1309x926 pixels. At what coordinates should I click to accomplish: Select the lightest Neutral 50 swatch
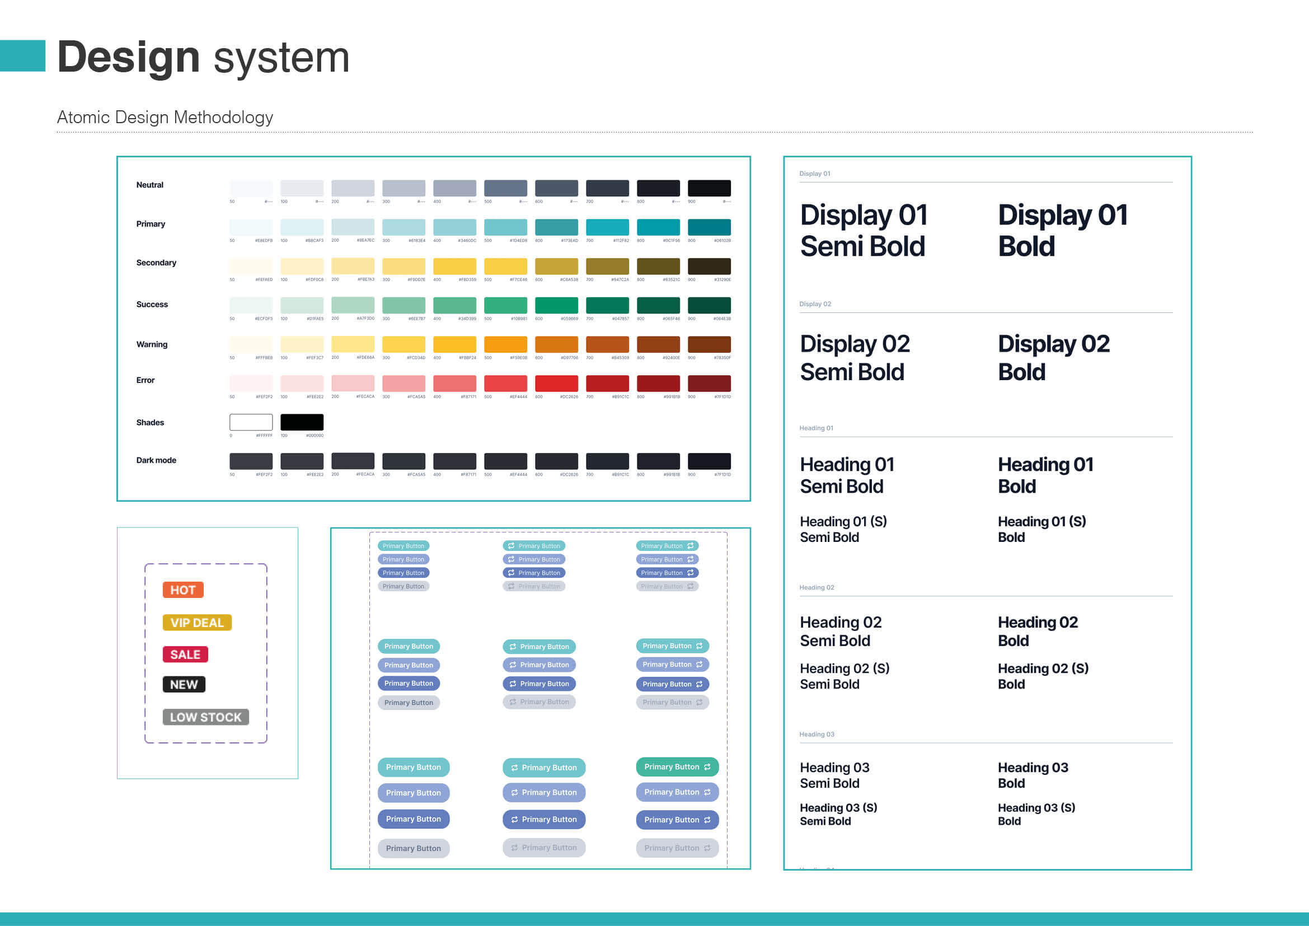[x=251, y=187]
